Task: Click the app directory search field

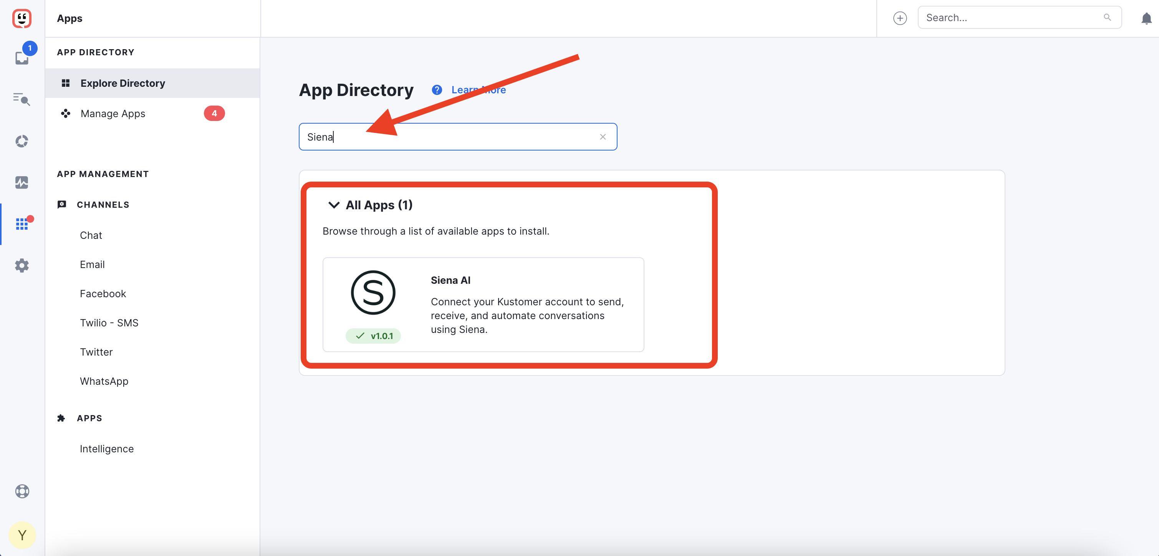Action: click(x=458, y=137)
